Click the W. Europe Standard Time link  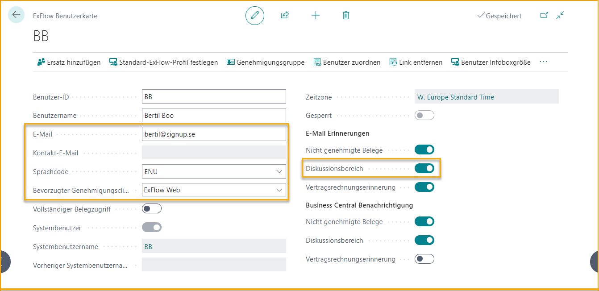pyautogui.click(x=455, y=97)
